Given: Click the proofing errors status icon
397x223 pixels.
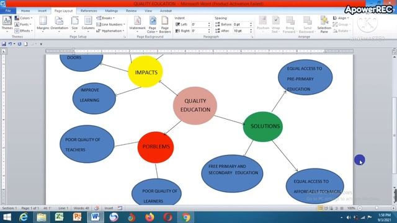Looking at the screenshot, I should tap(97, 208).
